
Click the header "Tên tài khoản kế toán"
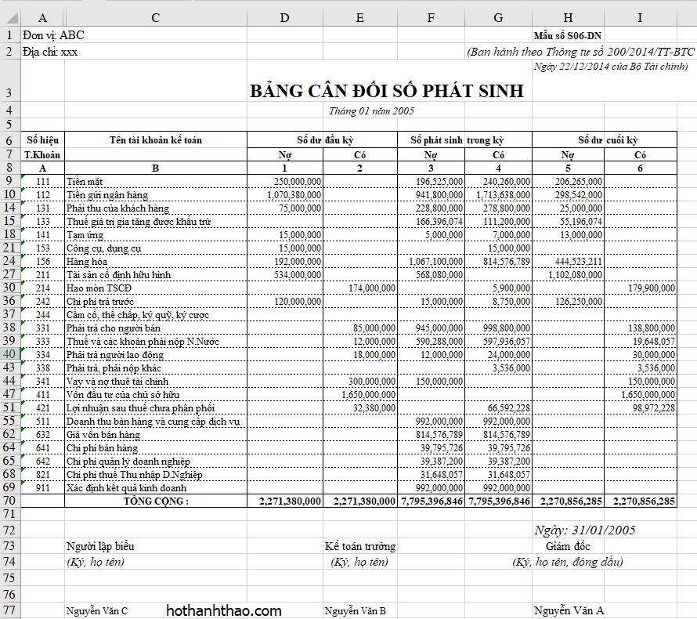pos(156,140)
